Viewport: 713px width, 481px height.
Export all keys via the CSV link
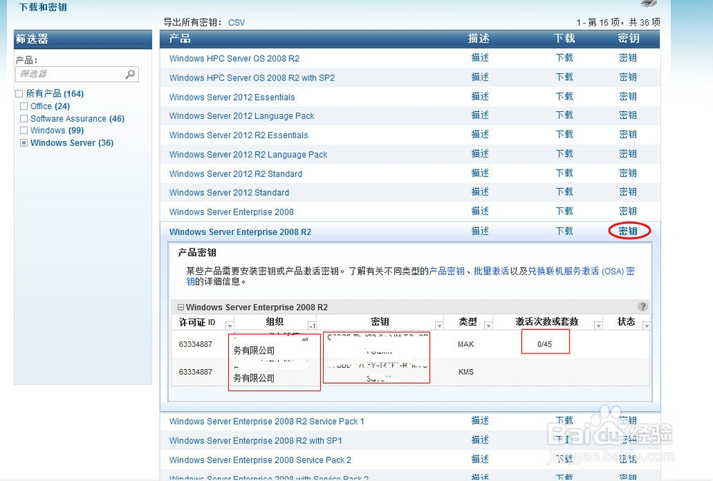236,22
